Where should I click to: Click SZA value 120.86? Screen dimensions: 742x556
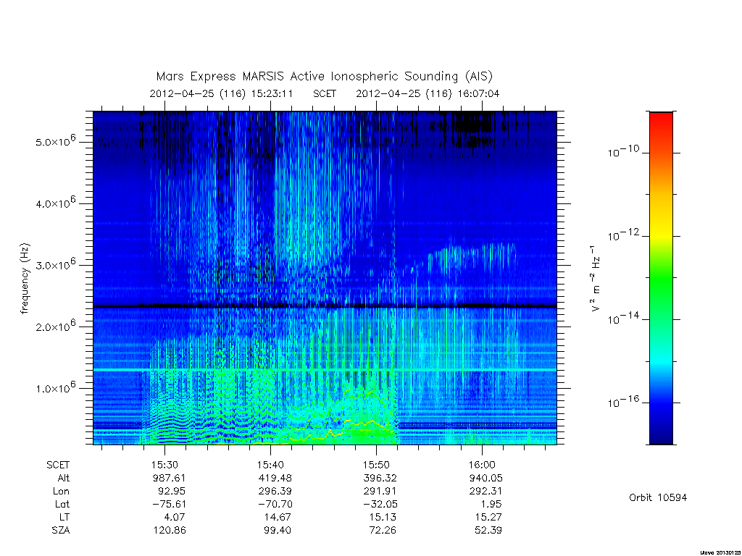170,531
